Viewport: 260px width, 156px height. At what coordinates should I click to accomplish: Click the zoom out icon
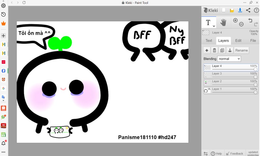[241, 24]
